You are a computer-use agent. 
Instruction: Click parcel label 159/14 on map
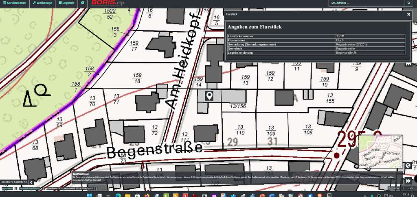(198, 82)
